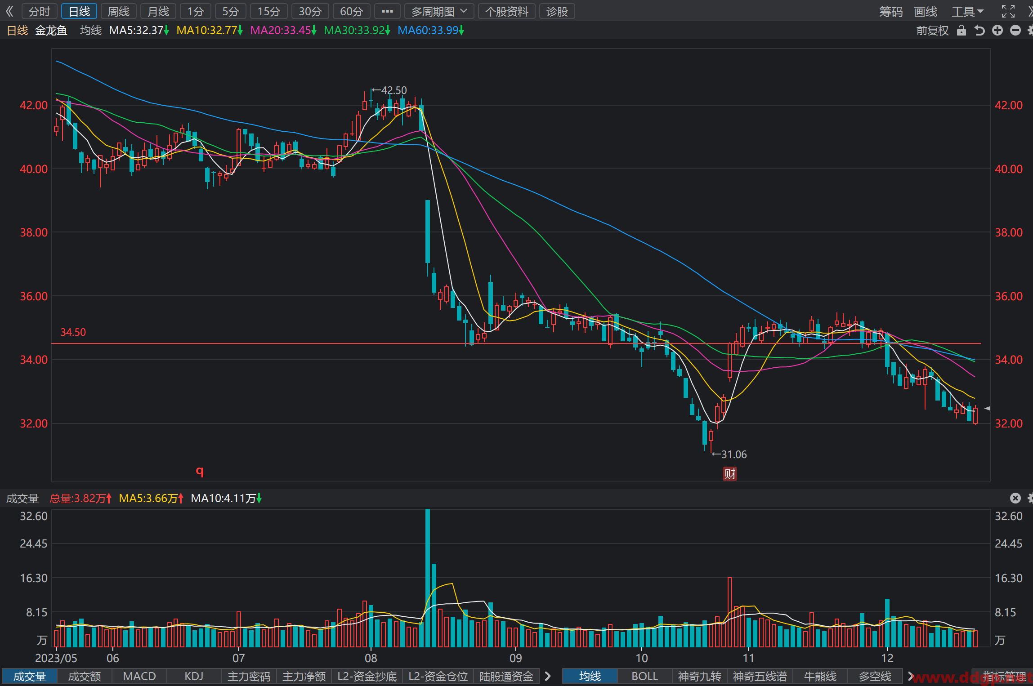Open the 筹码 chip distribution panel
This screenshot has width=1033, height=686.
(891, 11)
